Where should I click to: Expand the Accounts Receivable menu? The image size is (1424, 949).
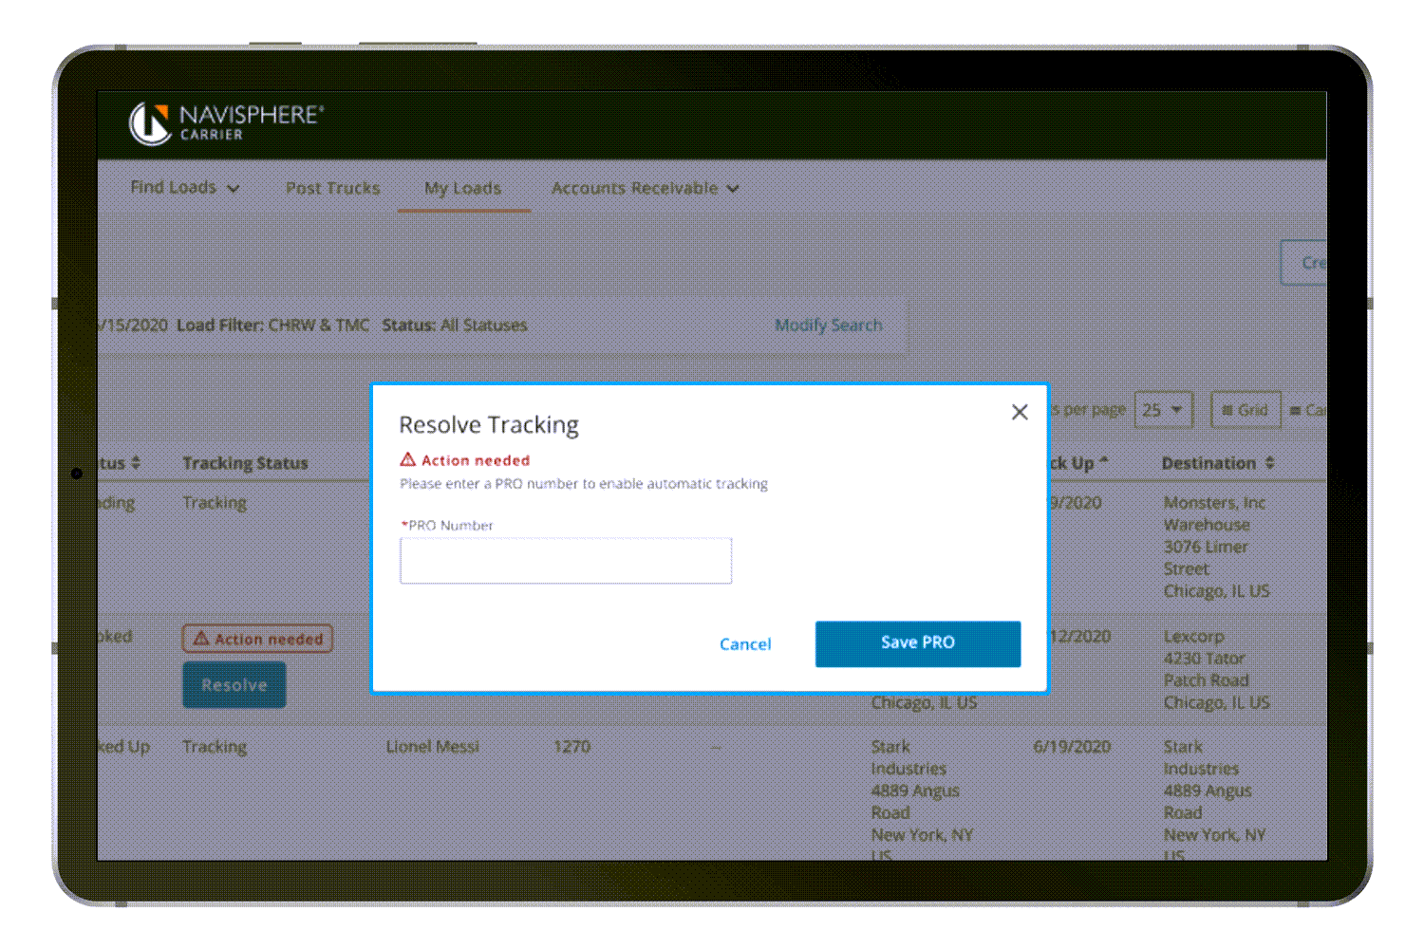click(x=645, y=188)
